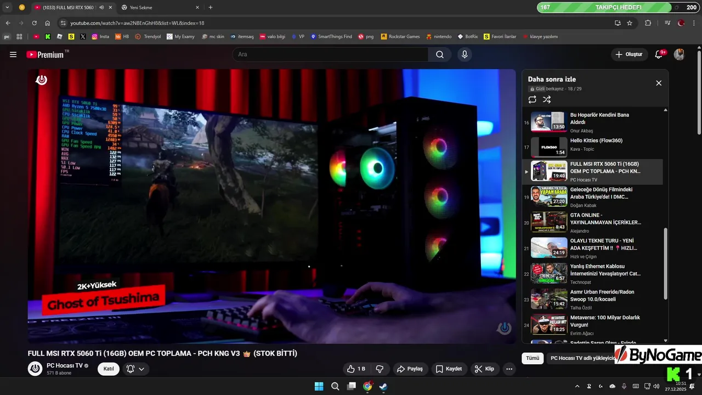Image resolution: width=702 pixels, height=395 pixels.
Task: Open the bookmarks apps grid icon
Action: [19, 37]
